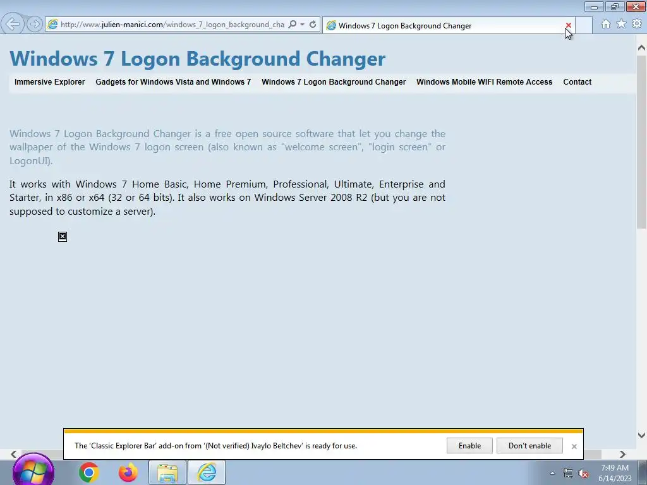Launch Firefox from the taskbar
Image resolution: width=647 pixels, height=485 pixels.
coord(128,472)
